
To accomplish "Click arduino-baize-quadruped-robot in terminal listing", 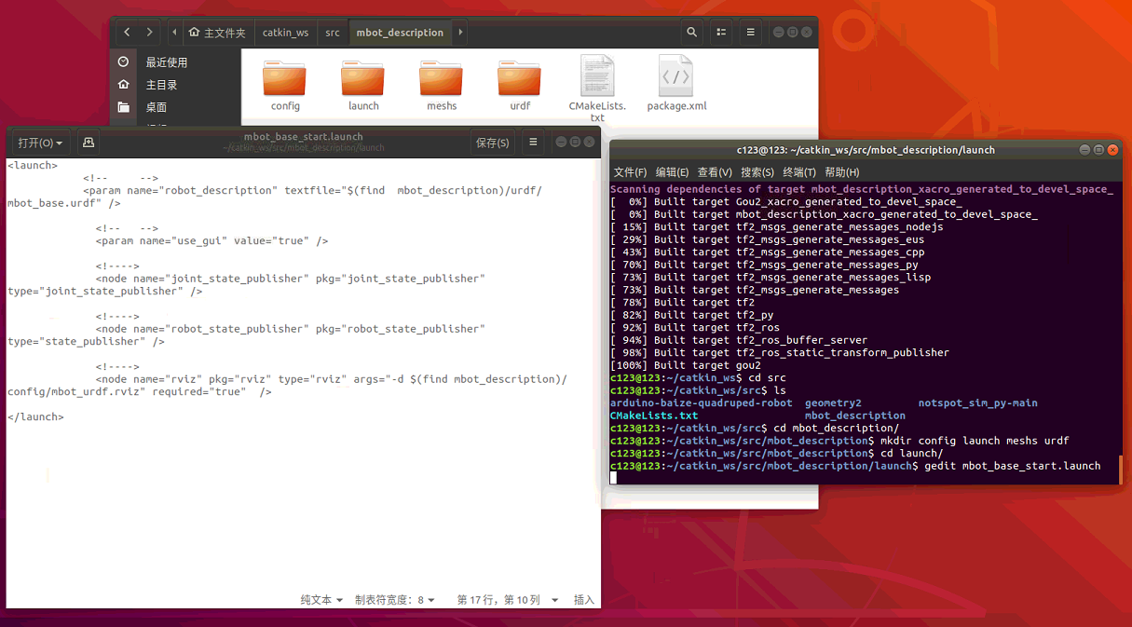I will coord(702,402).
